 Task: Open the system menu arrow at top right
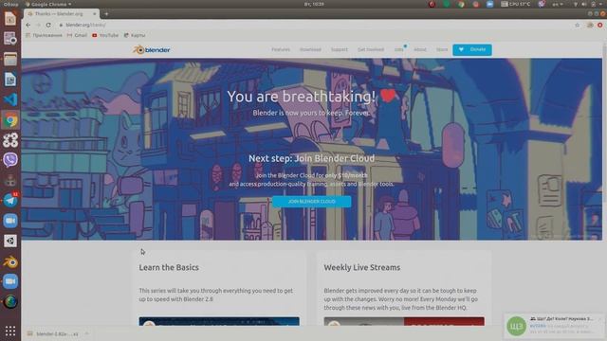coord(601,4)
